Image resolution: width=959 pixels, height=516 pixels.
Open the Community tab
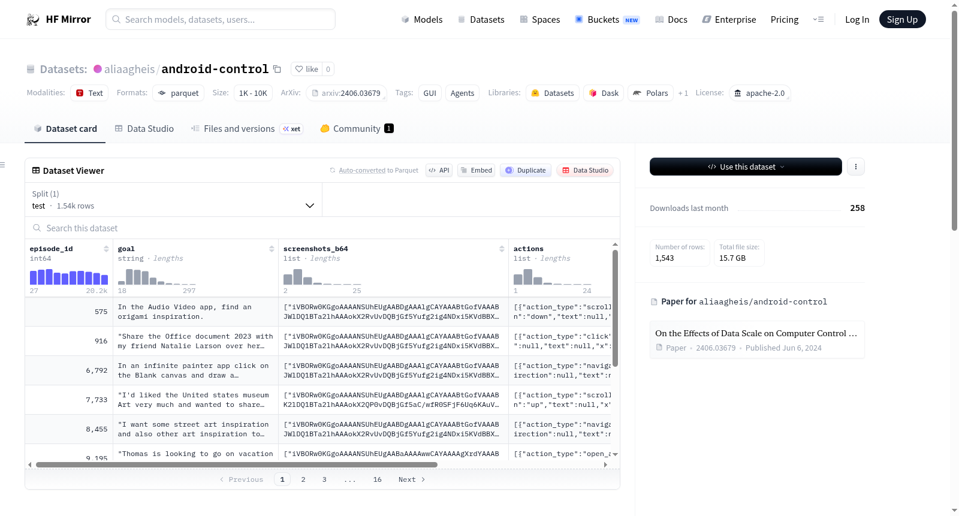pyautogui.click(x=357, y=129)
